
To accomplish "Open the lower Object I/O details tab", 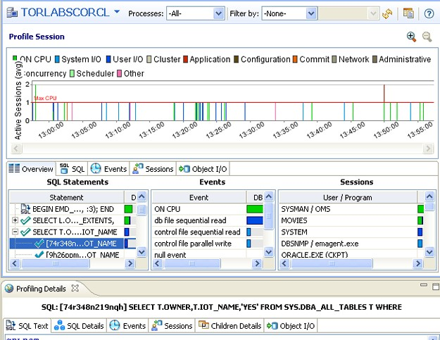I will coord(291,326).
